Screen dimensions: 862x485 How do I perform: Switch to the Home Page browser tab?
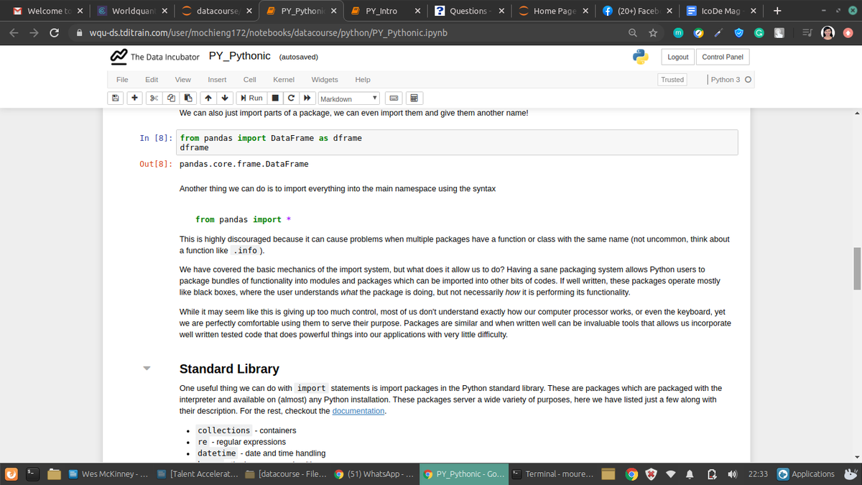pos(552,11)
